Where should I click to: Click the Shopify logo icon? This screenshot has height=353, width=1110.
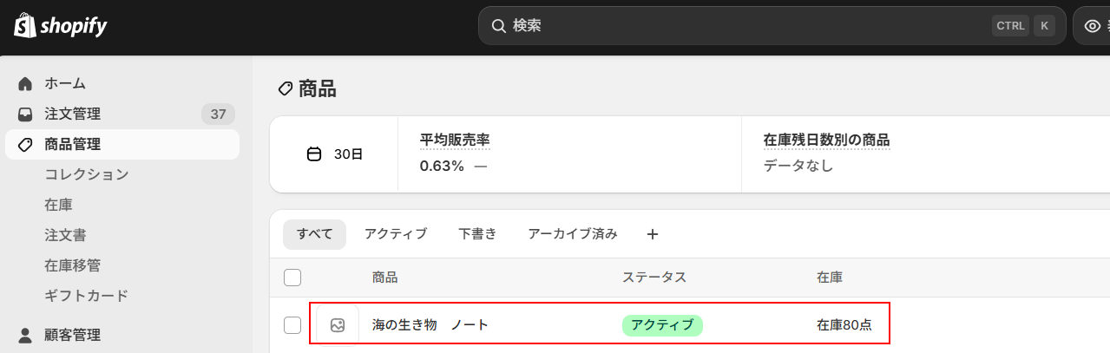click(x=24, y=26)
